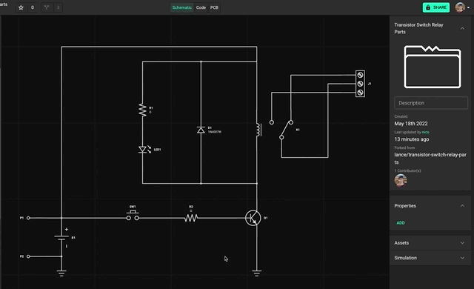Click the 'K1' relay label
The width and height of the screenshot is (474, 289).
click(298, 130)
